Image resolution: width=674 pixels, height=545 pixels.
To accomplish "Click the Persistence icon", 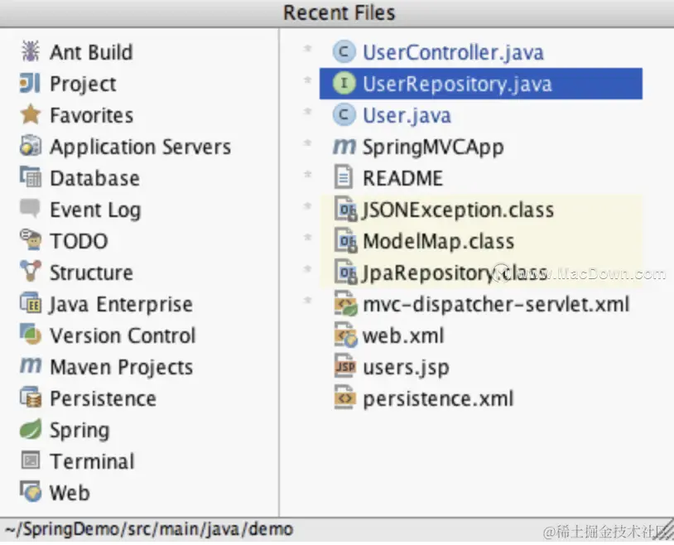I will 30,398.
